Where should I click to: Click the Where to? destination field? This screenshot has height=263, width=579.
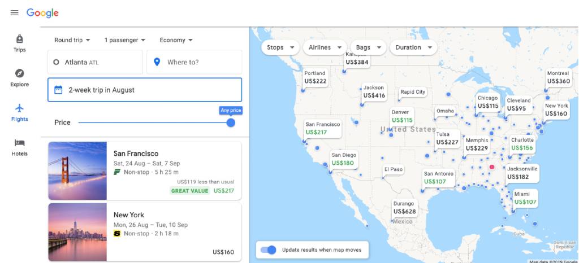195,62
